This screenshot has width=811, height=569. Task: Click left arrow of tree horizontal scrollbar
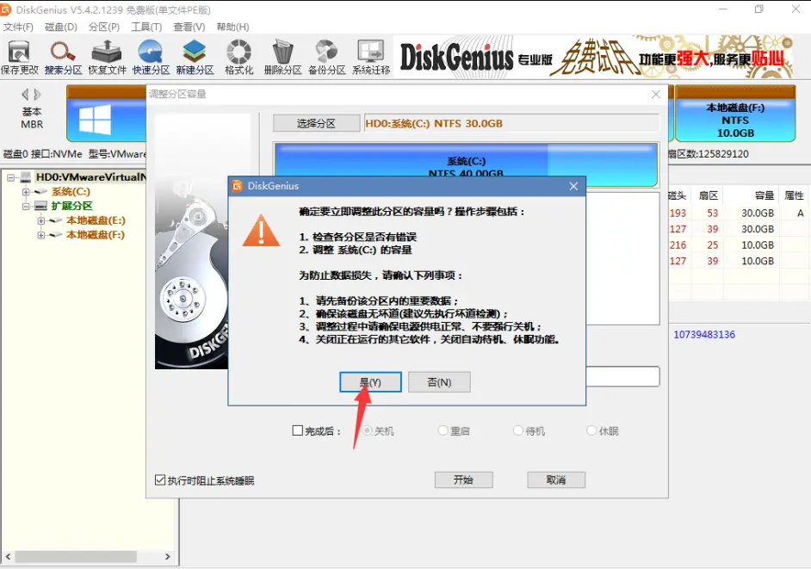(8, 557)
